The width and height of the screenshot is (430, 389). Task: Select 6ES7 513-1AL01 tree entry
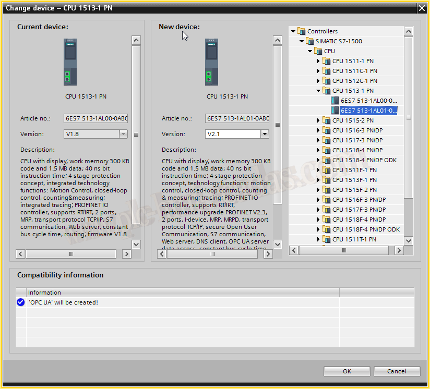(x=368, y=111)
